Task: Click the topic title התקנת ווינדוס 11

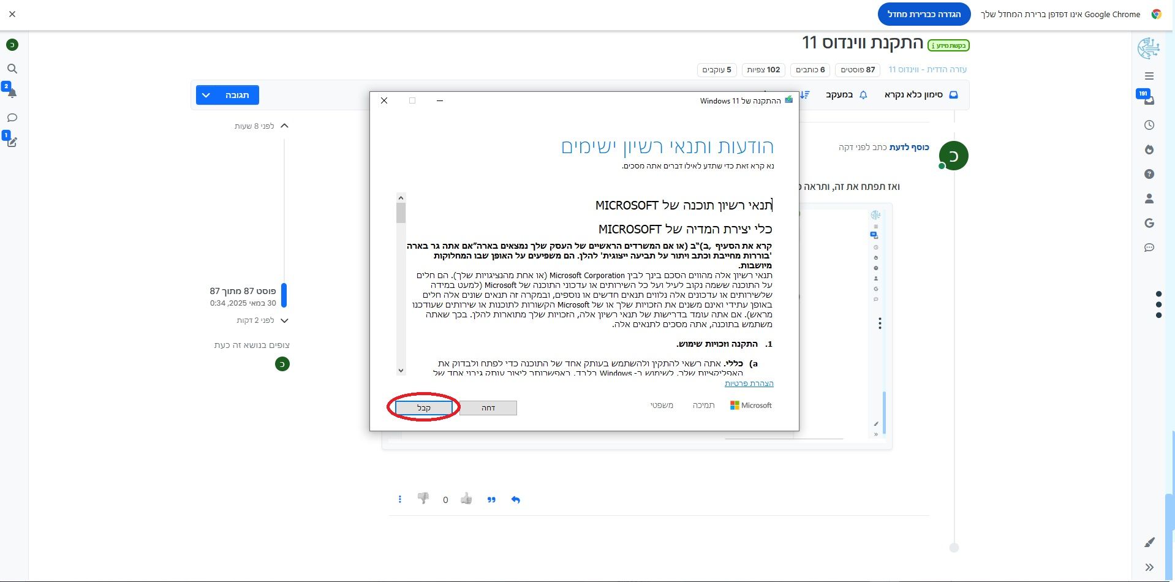Action: [x=863, y=43]
